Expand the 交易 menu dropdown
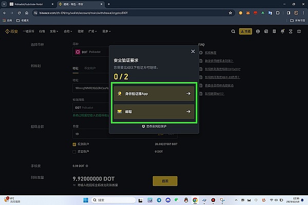This screenshot has width=308, height=205. (x=54, y=31)
